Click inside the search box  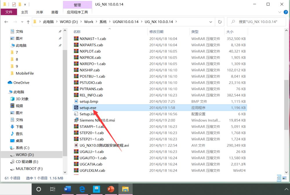click(255, 22)
